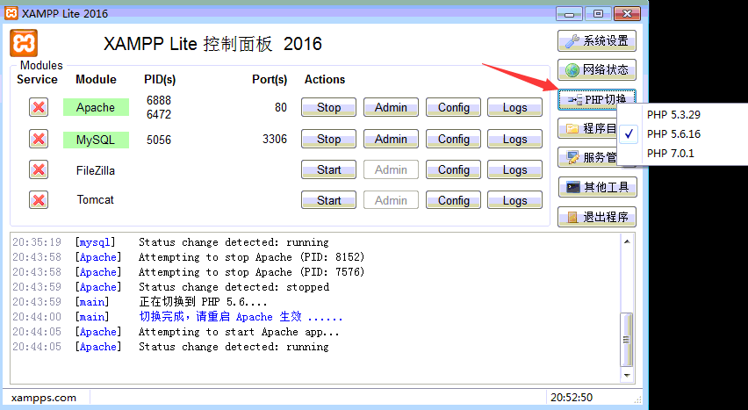This screenshot has height=410, width=748.
Task: Click the Apache port 80 value
Action: coord(281,107)
